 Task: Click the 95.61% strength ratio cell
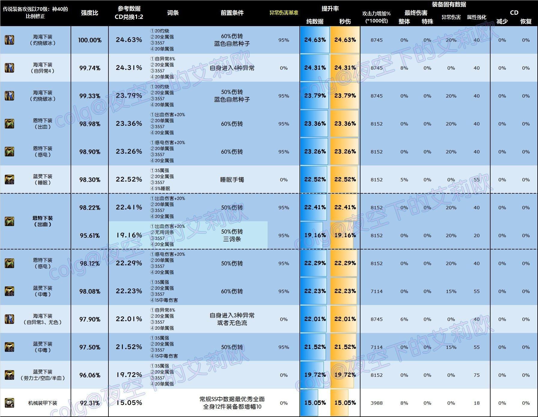[x=90, y=235]
